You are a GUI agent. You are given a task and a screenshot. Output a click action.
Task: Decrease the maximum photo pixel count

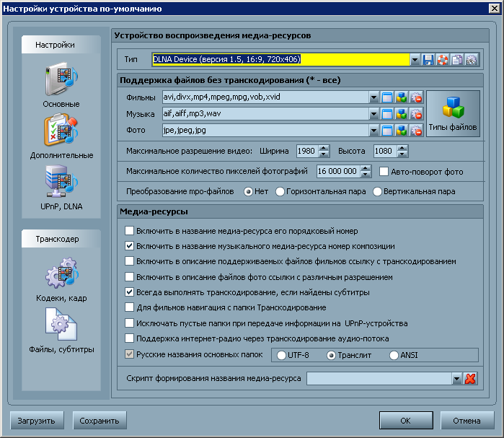click(x=366, y=175)
